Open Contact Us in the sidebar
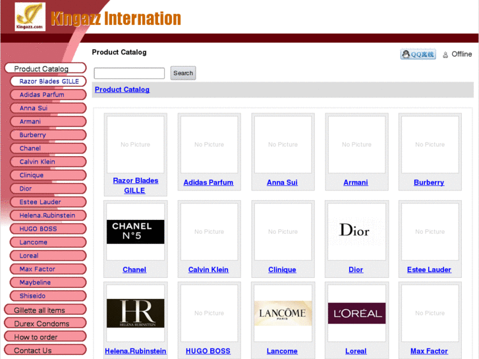This screenshot has height=359, width=479. click(x=45, y=350)
